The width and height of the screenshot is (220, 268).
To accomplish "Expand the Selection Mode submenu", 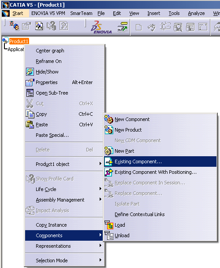I will [64, 261].
